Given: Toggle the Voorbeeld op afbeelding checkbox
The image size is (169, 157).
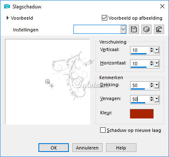Looking at the screenshot, I should (104, 18).
